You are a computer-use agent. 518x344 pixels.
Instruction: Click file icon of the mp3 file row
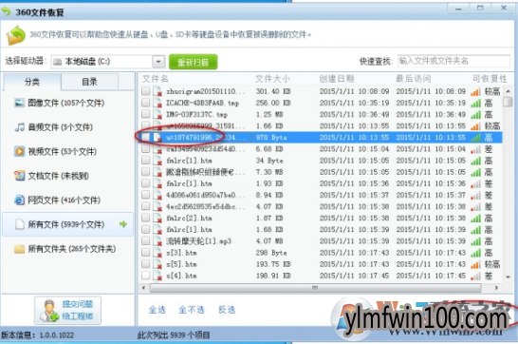click(x=157, y=241)
